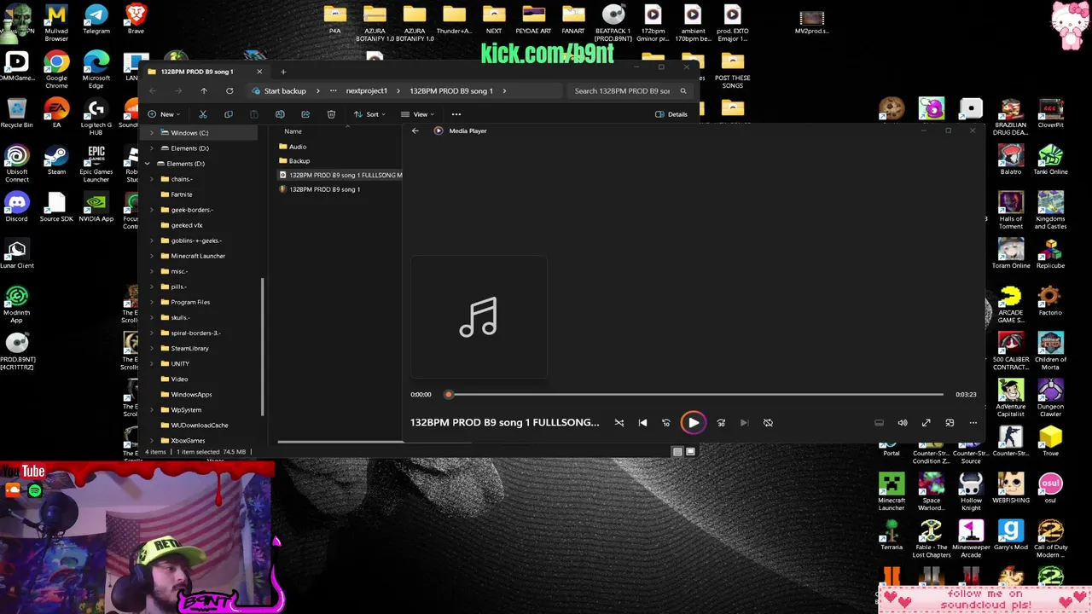This screenshot has width=1092, height=614.
Task: Expand the chains.- folder node
Action: coord(153,179)
